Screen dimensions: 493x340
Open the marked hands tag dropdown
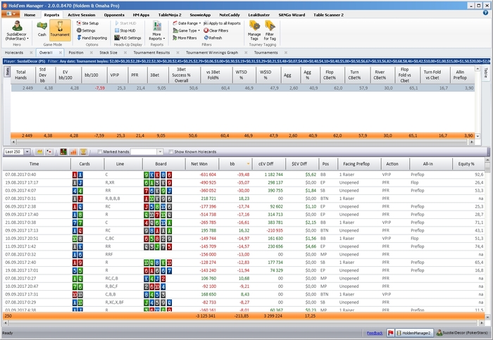[160, 152]
